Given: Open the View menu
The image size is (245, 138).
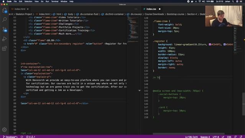Looking at the screenshot, I should pyautogui.click(x=37, y=2).
